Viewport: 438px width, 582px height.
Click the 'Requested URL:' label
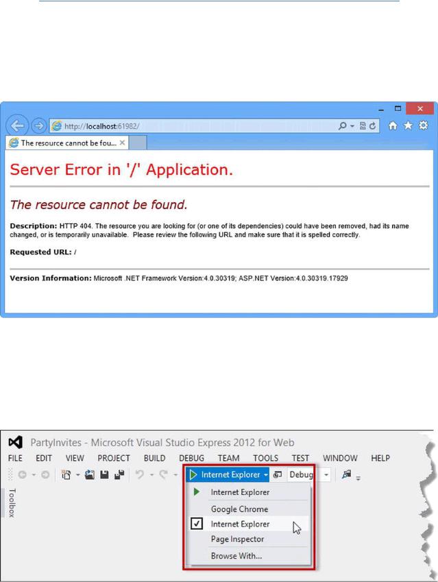pyautogui.click(x=41, y=252)
